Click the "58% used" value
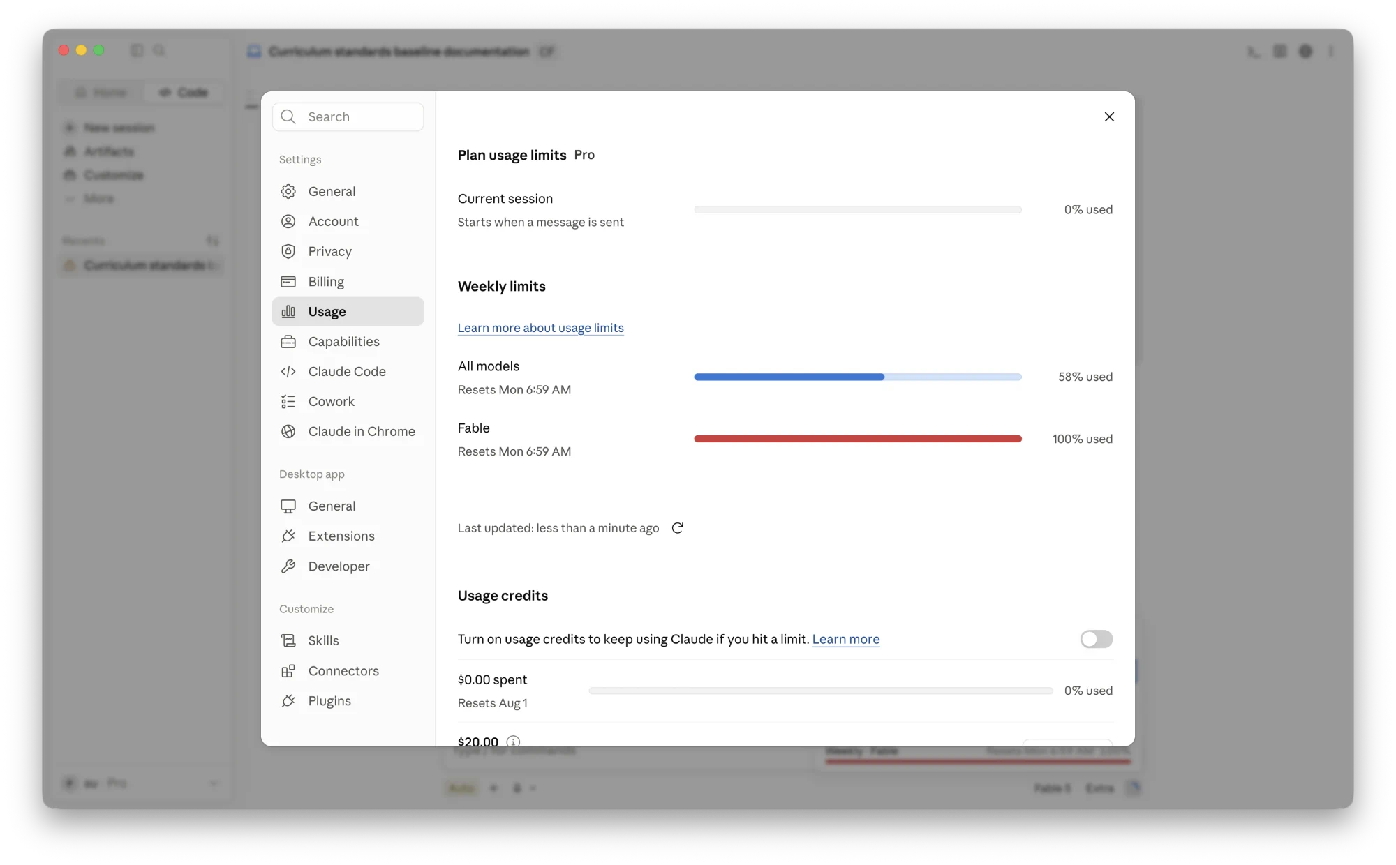 (x=1085, y=377)
